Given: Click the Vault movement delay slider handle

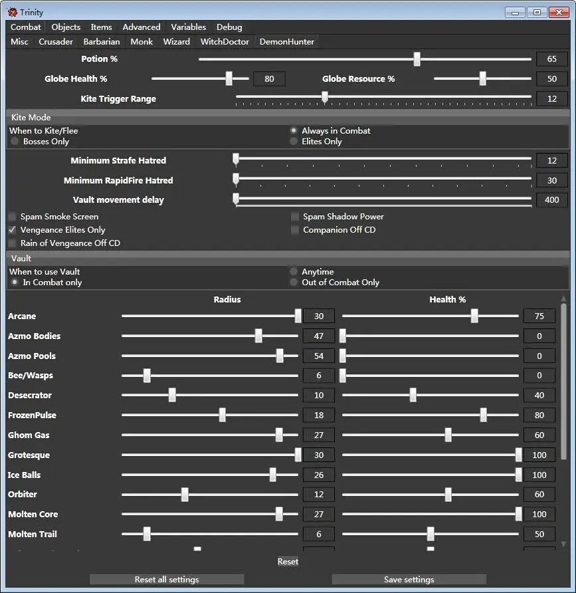Looking at the screenshot, I should (236, 199).
